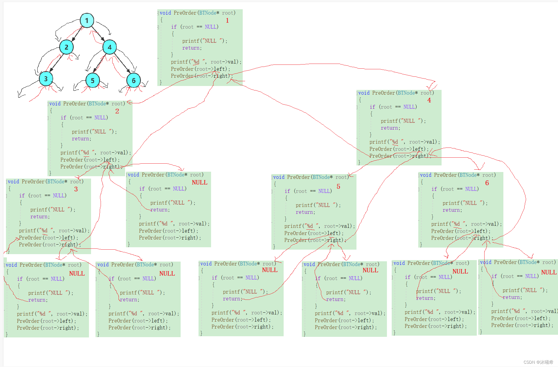
Task: Click the function header in frame 5
Action: coord(311,177)
